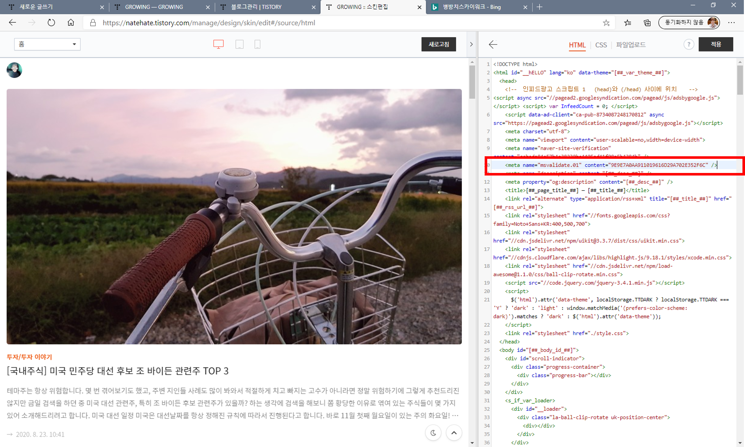Toggle dark mode moon button
745x447 pixels.
[433, 433]
